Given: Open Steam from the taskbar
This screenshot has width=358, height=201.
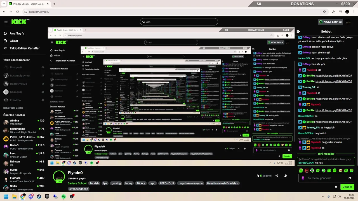Looking at the screenshot, I should pyautogui.click(x=39, y=197).
